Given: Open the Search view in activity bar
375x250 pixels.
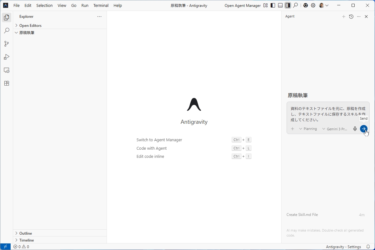Looking at the screenshot, I should point(7,31).
